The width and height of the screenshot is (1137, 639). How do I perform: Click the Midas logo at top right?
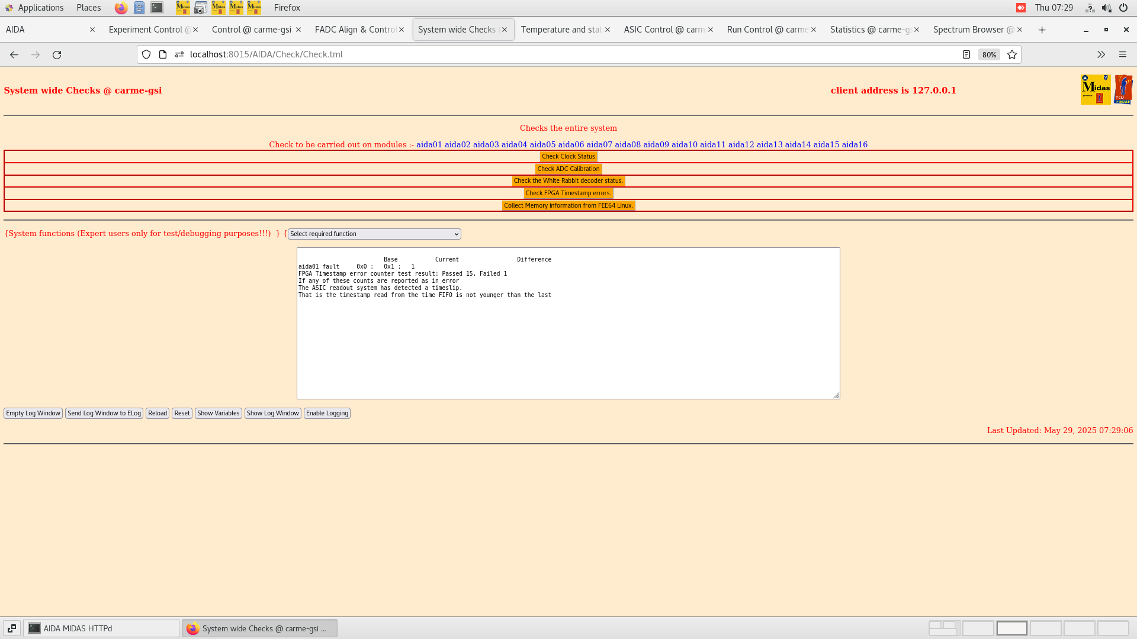coord(1096,89)
